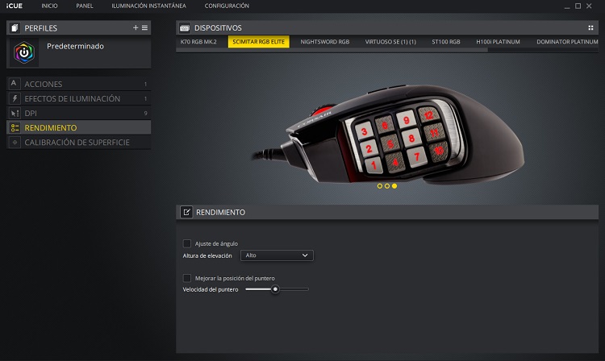Enable Mejorar la posición del puntero
This screenshot has width=605, height=361.
click(187, 278)
